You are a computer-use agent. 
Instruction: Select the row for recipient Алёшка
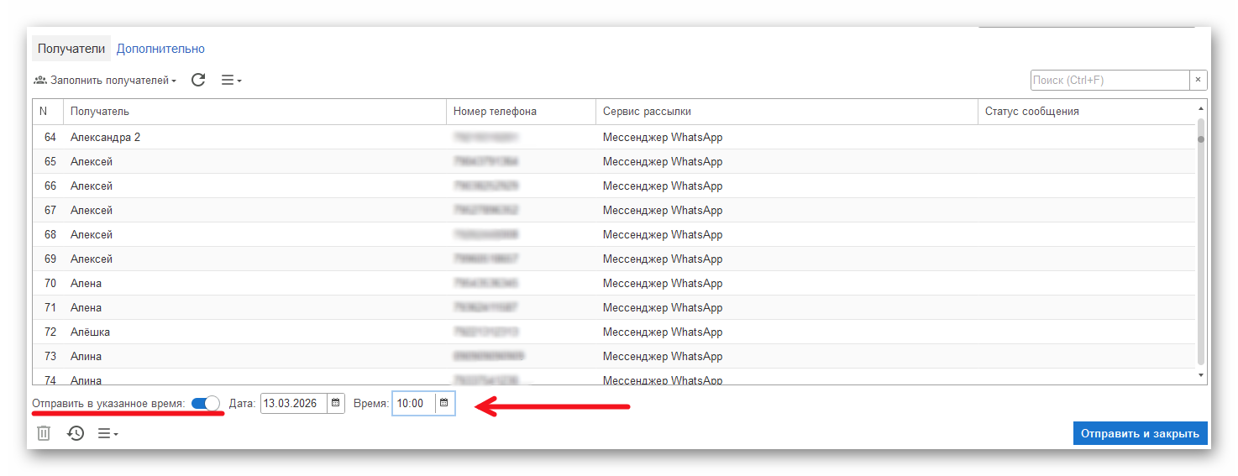(x=252, y=332)
